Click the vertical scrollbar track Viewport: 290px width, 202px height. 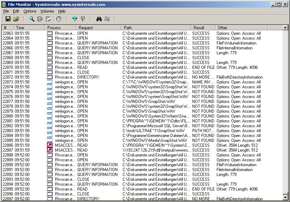pyautogui.click(x=285, y=111)
